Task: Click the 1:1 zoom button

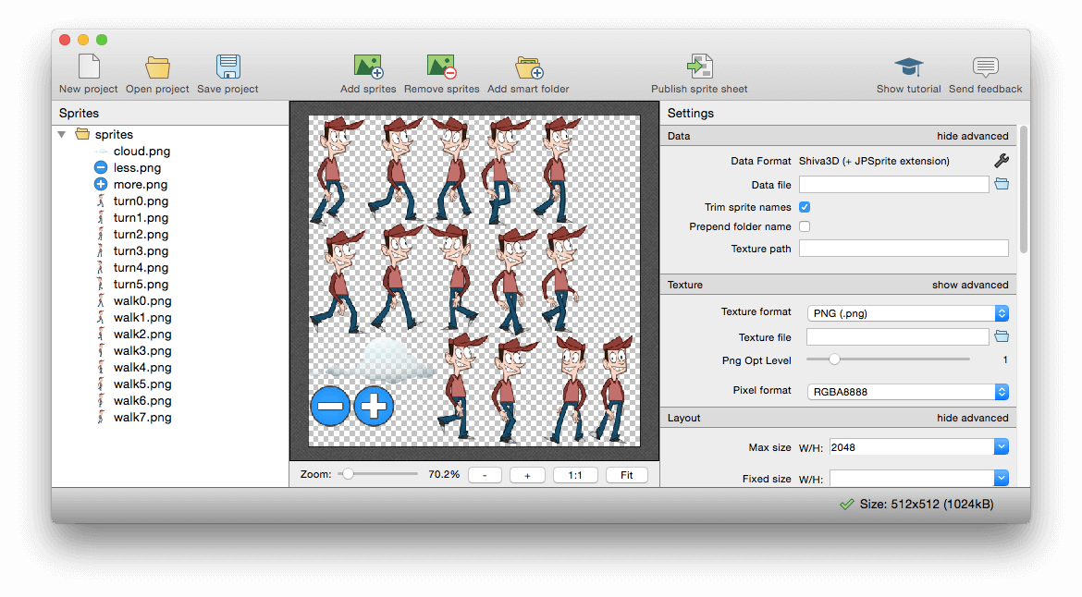Action: 574,475
